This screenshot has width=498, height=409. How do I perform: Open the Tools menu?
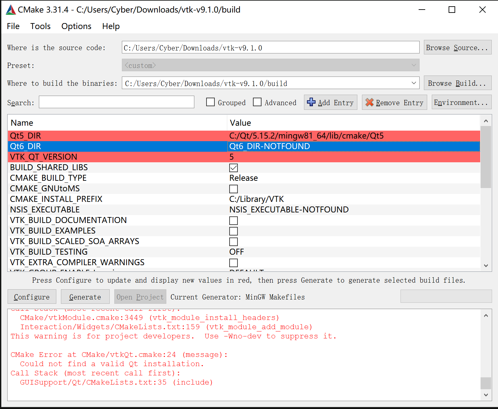click(41, 26)
